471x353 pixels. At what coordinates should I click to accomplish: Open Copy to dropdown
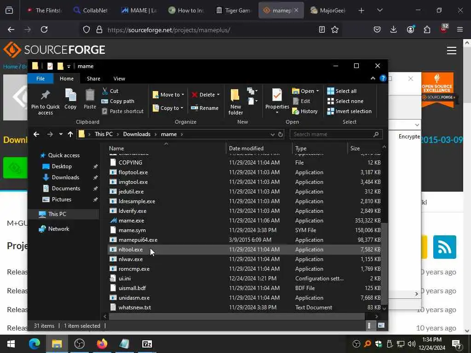(x=168, y=108)
